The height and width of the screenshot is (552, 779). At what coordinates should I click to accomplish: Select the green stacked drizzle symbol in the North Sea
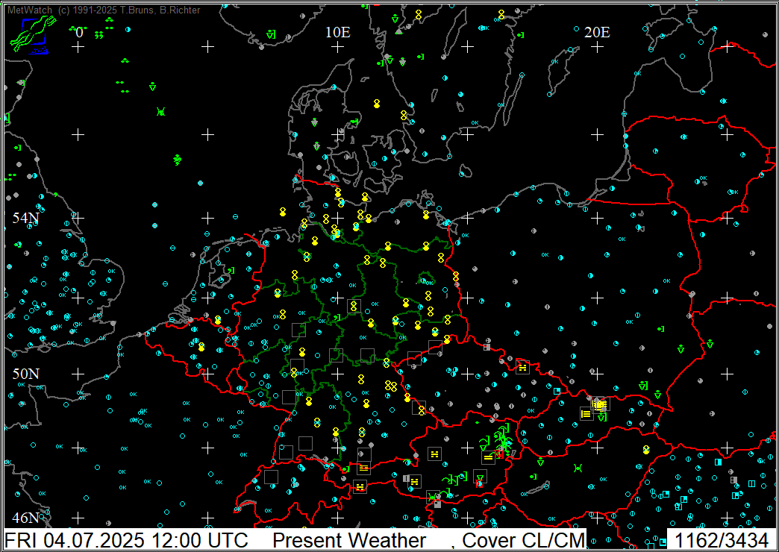coord(178,160)
